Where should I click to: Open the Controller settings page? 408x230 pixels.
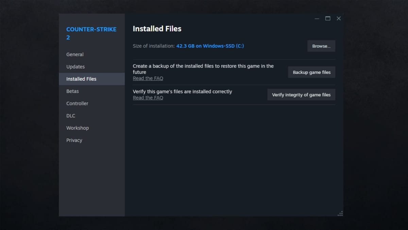[x=77, y=104]
